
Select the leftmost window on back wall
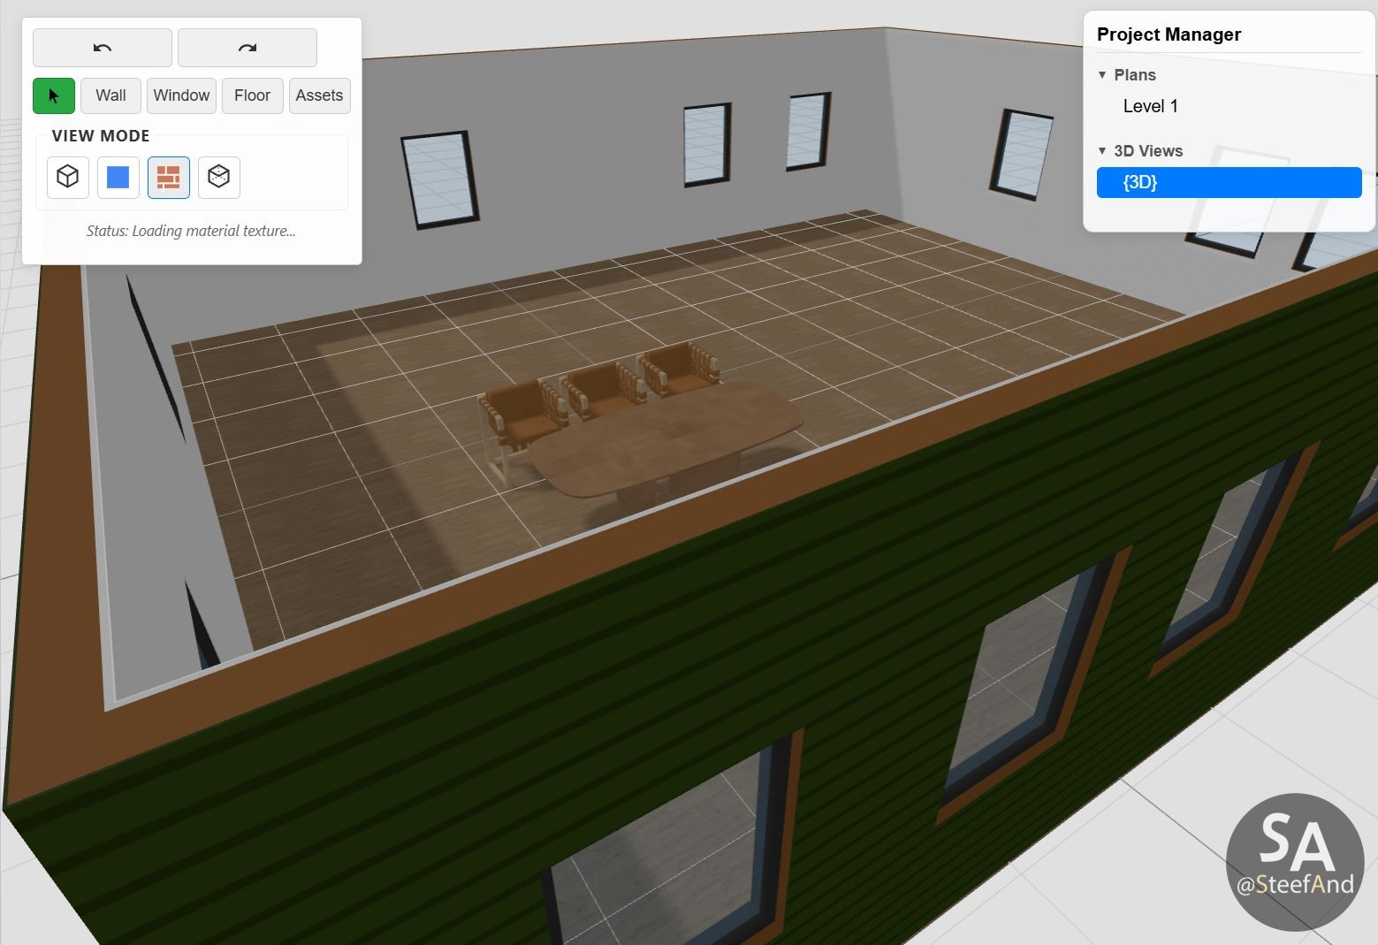(x=439, y=180)
